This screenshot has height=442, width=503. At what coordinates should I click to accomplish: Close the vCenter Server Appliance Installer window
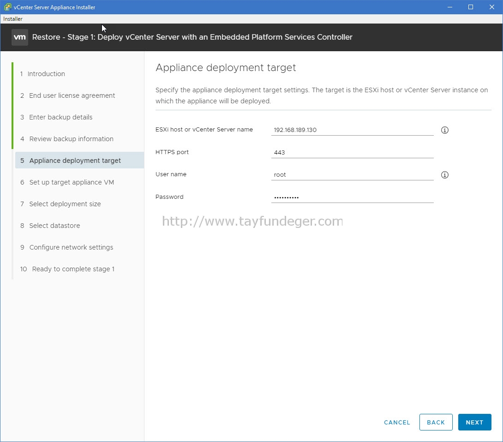click(492, 7)
